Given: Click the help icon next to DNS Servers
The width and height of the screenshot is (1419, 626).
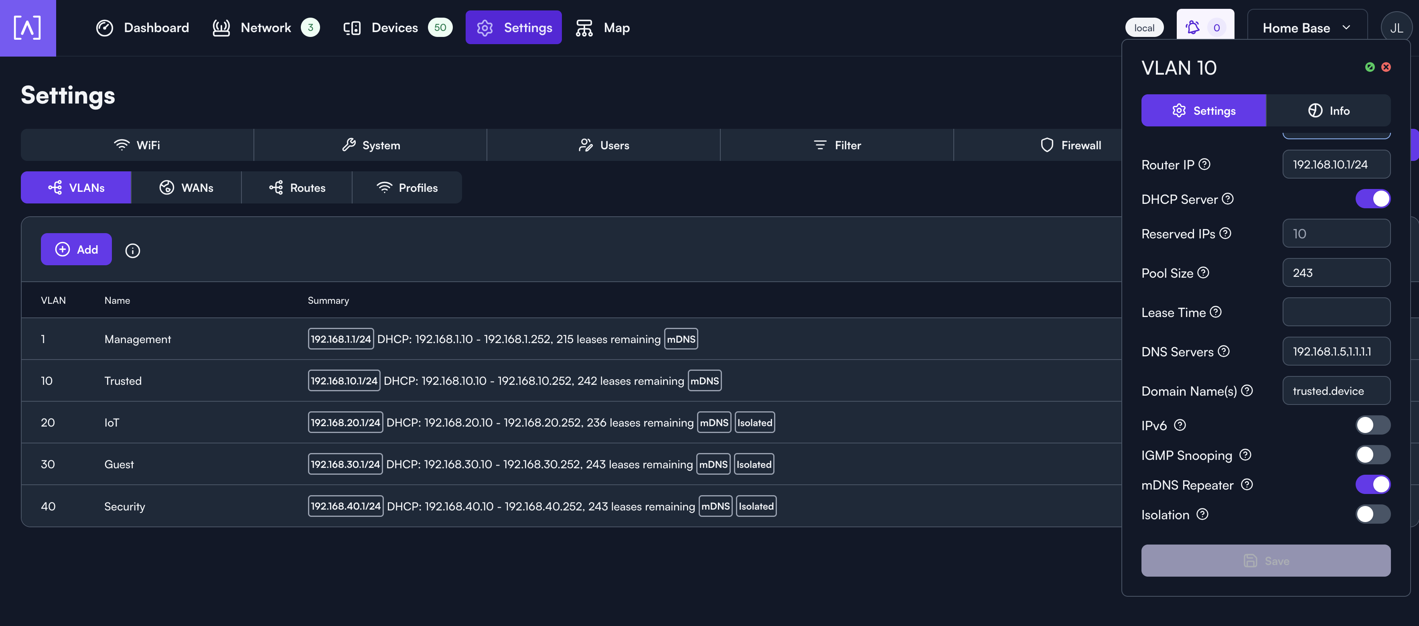Looking at the screenshot, I should pos(1223,351).
